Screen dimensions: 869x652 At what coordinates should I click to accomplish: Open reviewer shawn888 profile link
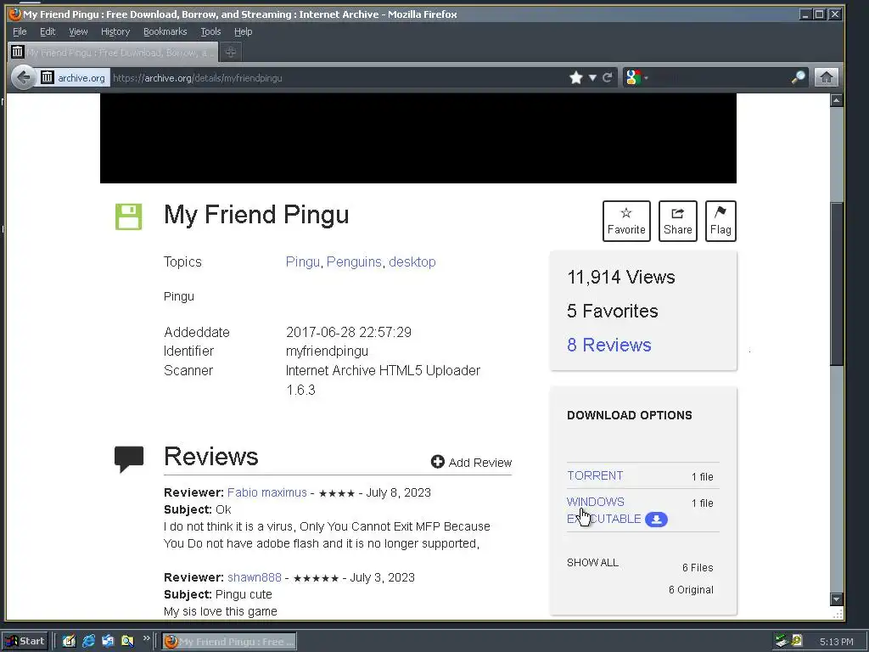[x=255, y=577]
